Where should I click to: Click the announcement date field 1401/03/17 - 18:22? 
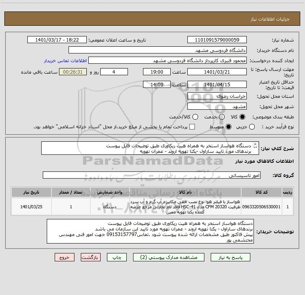point(57,40)
